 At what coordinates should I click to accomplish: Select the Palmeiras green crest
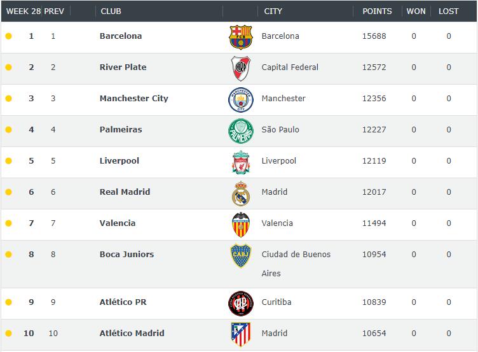click(240, 131)
